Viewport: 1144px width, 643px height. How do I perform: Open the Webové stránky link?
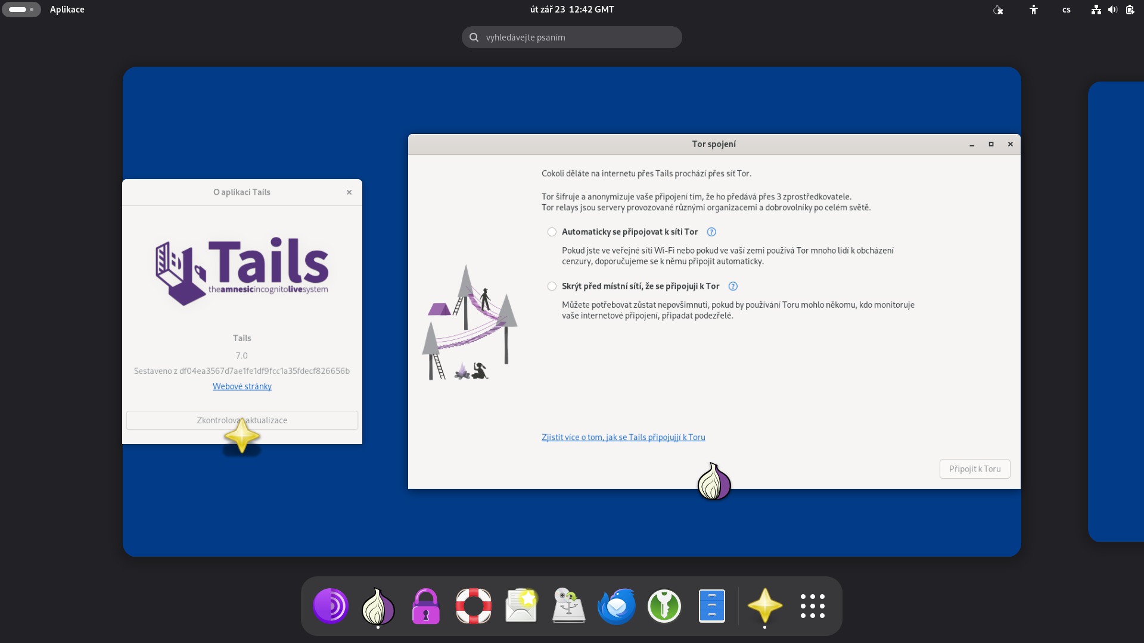click(x=242, y=386)
